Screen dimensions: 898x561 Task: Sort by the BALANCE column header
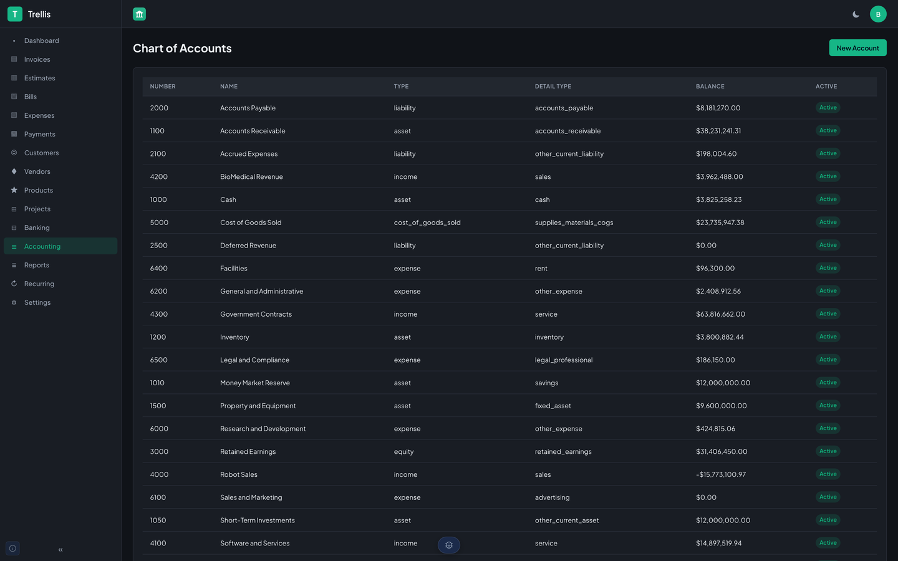coord(710,87)
